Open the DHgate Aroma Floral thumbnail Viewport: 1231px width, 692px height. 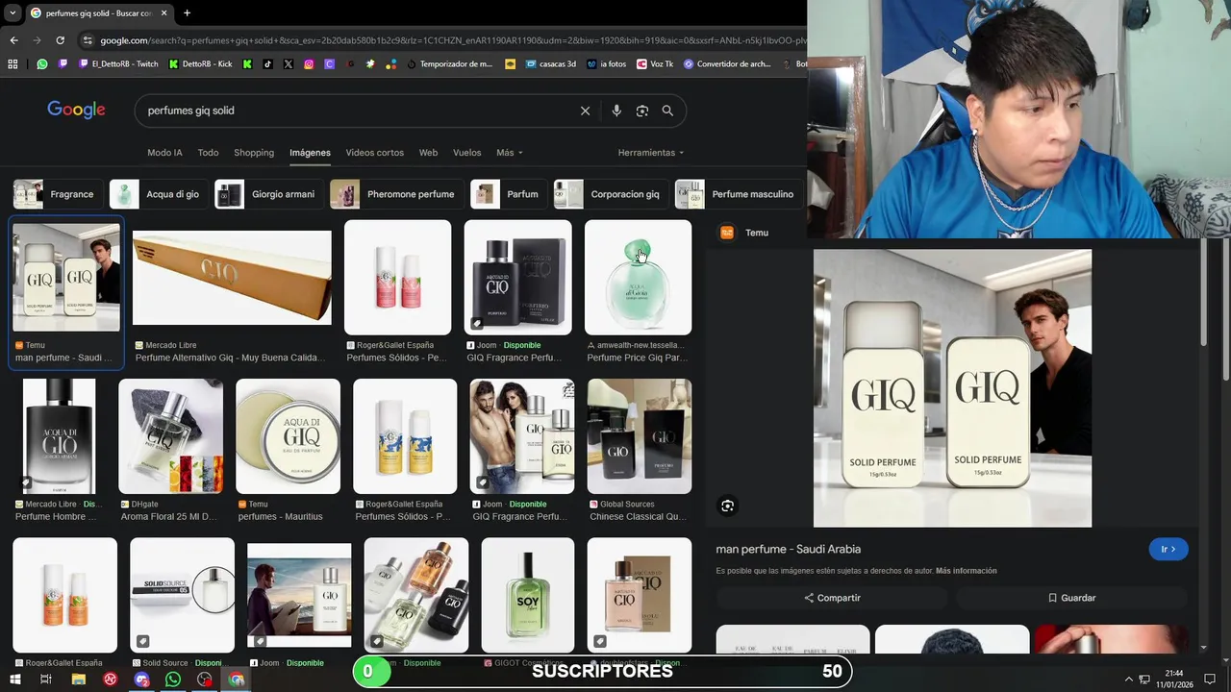(170, 436)
